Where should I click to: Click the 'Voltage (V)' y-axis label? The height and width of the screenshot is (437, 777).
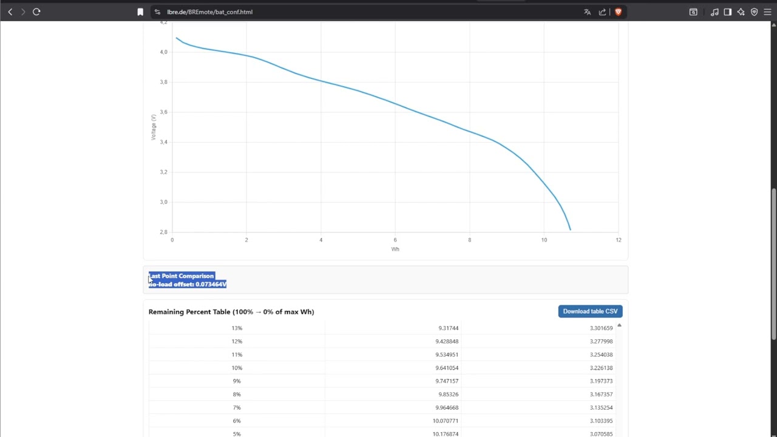[x=154, y=127]
